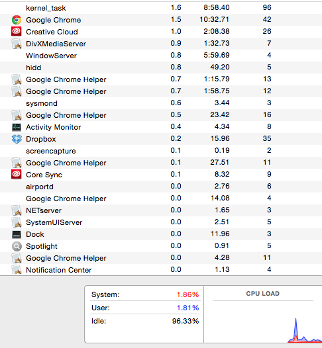Click the System: label

click(x=105, y=294)
